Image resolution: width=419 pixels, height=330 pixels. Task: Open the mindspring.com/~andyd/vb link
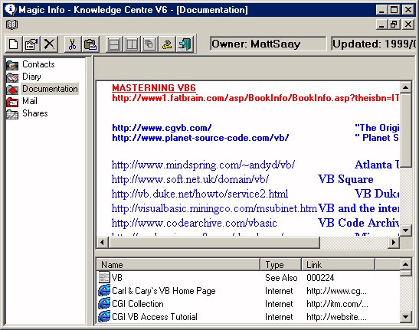tap(203, 165)
